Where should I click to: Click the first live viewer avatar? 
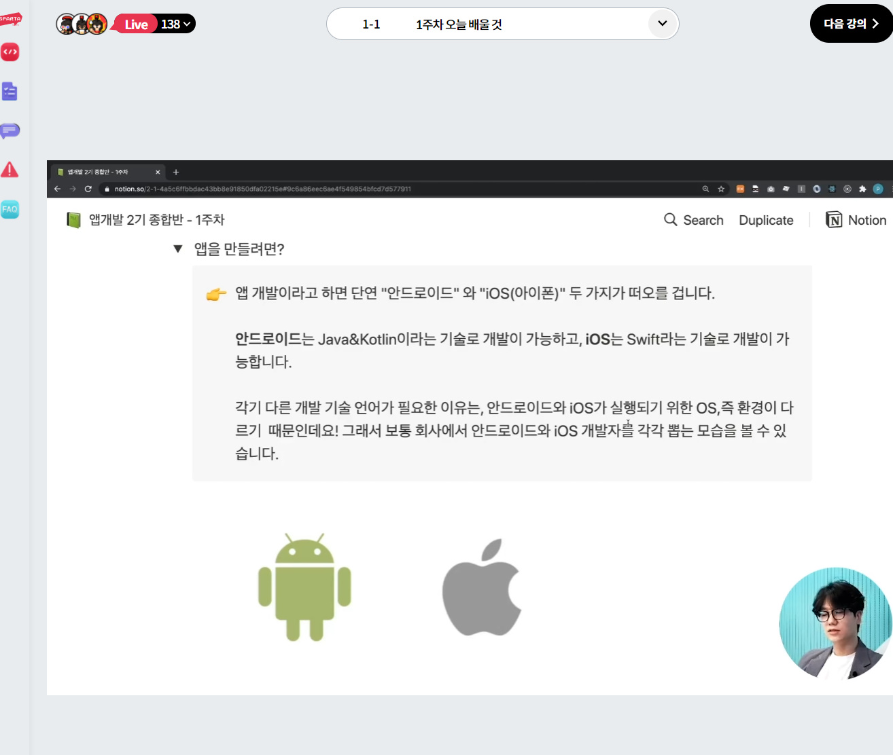tap(65, 24)
